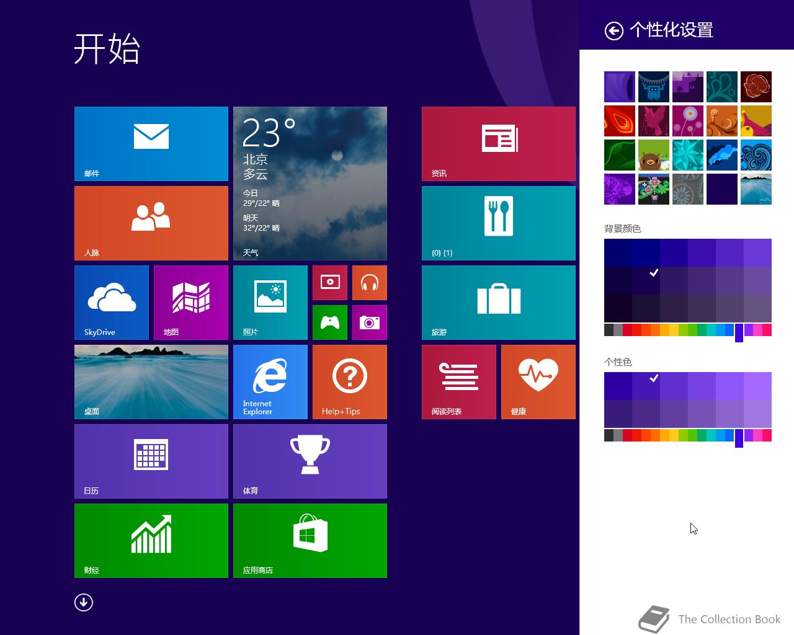The width and height of the screenshot is (794, 635).
Task: Open the News (资讯) tile
Action: pos(499,144)
